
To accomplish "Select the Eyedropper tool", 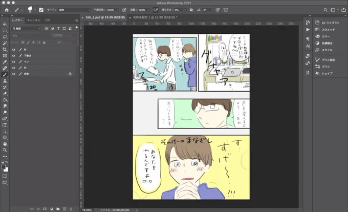I will coord(5,62).
